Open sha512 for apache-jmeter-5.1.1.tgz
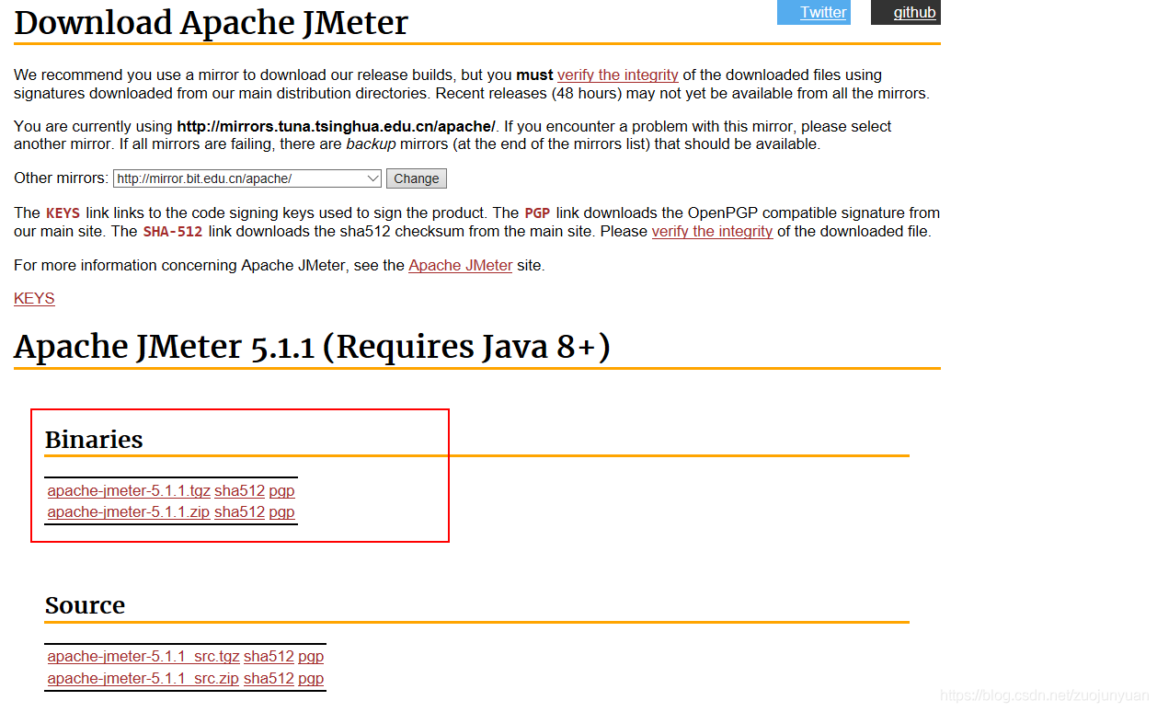Viewport: 1157px width, 712px height. tap(239, 490)
